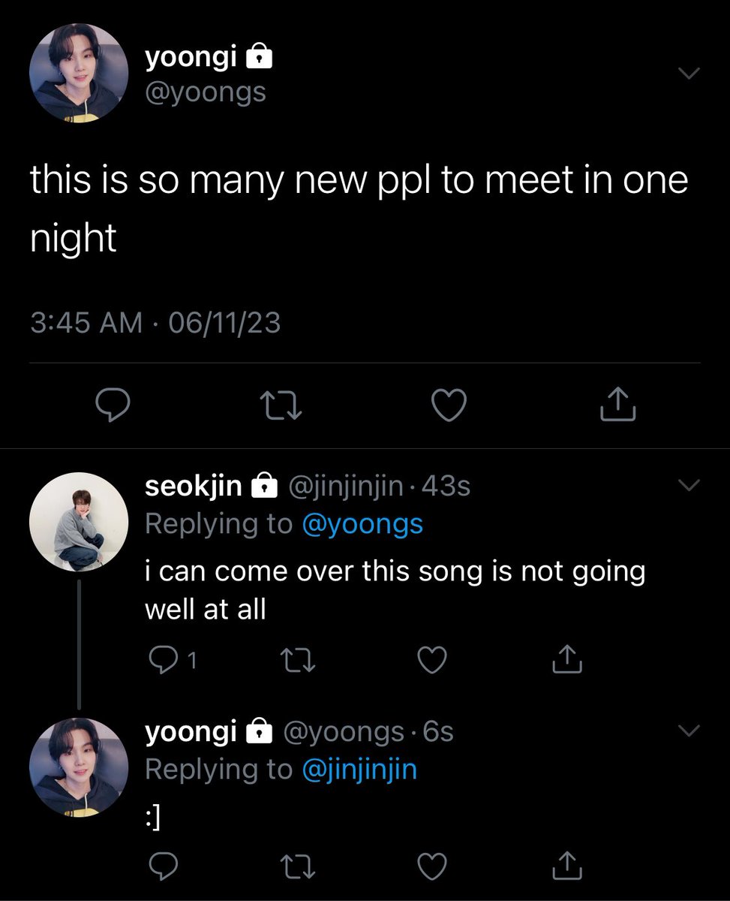
Task: Open options chevron on yoongi's reply
Action: [689, 731]
